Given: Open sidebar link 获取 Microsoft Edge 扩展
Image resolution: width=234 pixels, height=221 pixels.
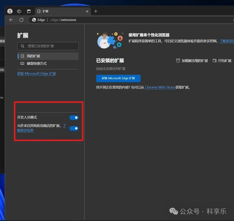Looking at the screenshot, I should [x=36, y=74].
